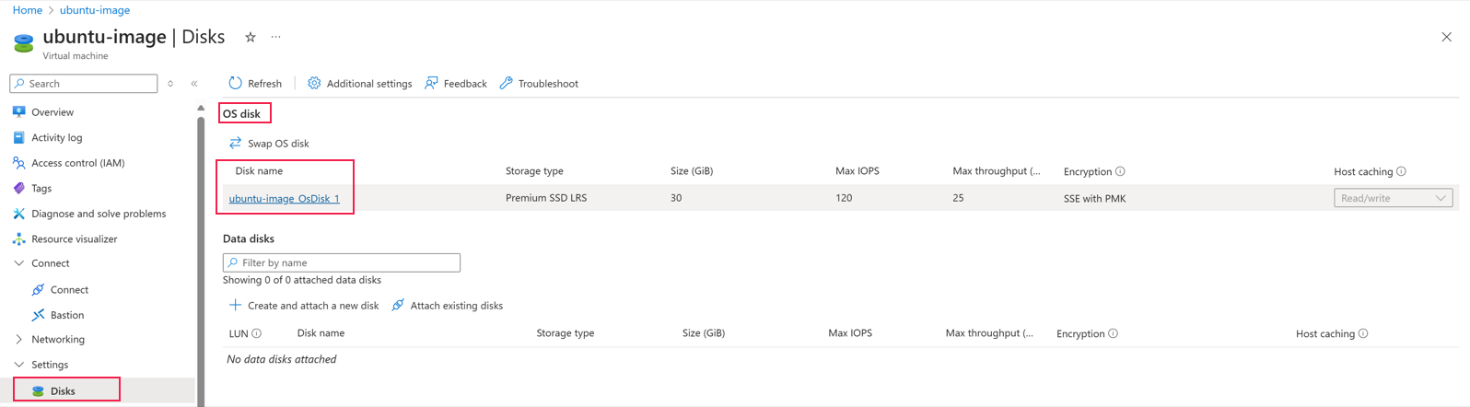Click the Swap OS disk icon

pos(235,143)
